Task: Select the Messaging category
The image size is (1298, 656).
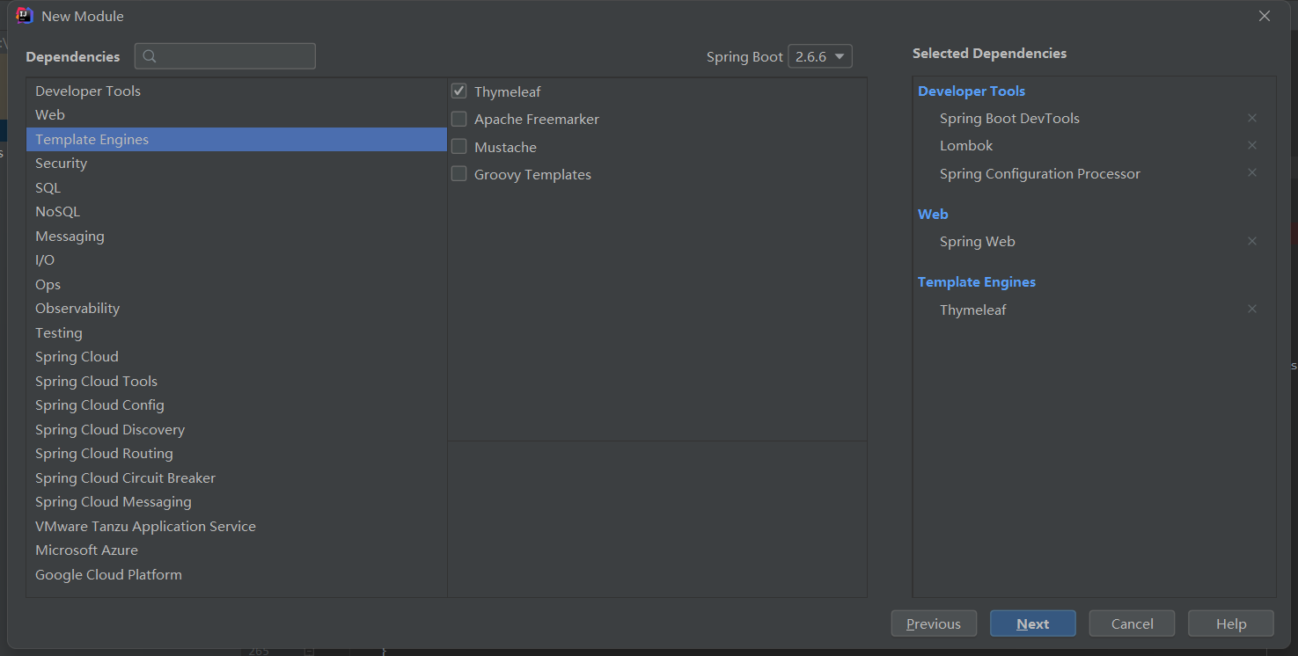Action: (x=237, y=236)
